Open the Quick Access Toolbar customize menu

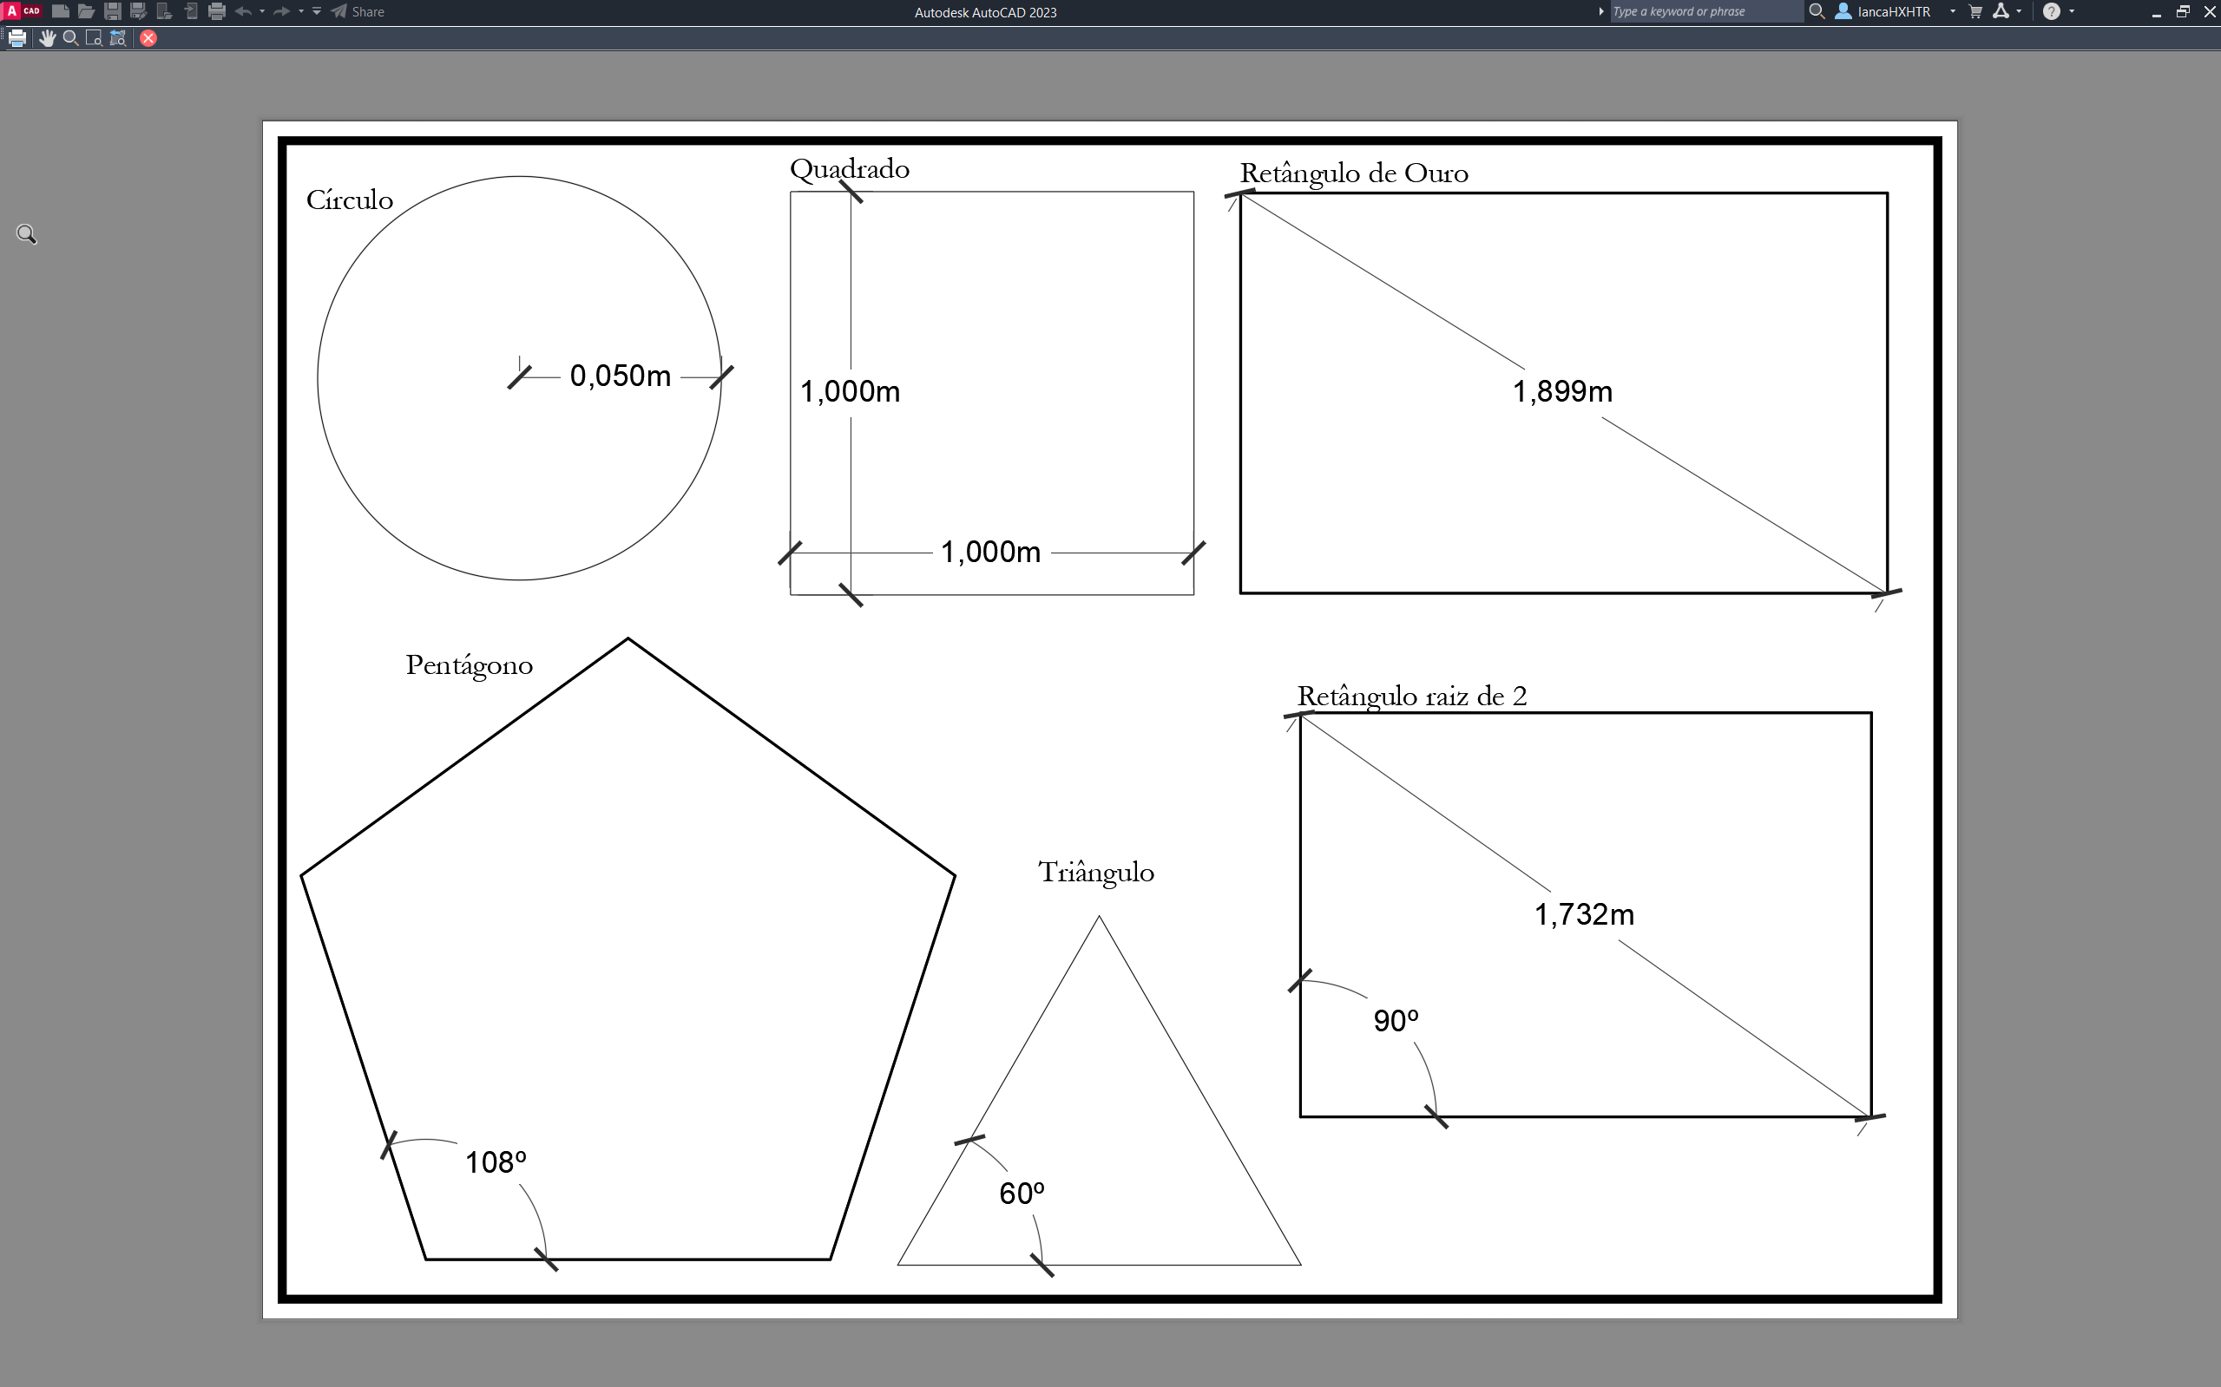point(317,12)
